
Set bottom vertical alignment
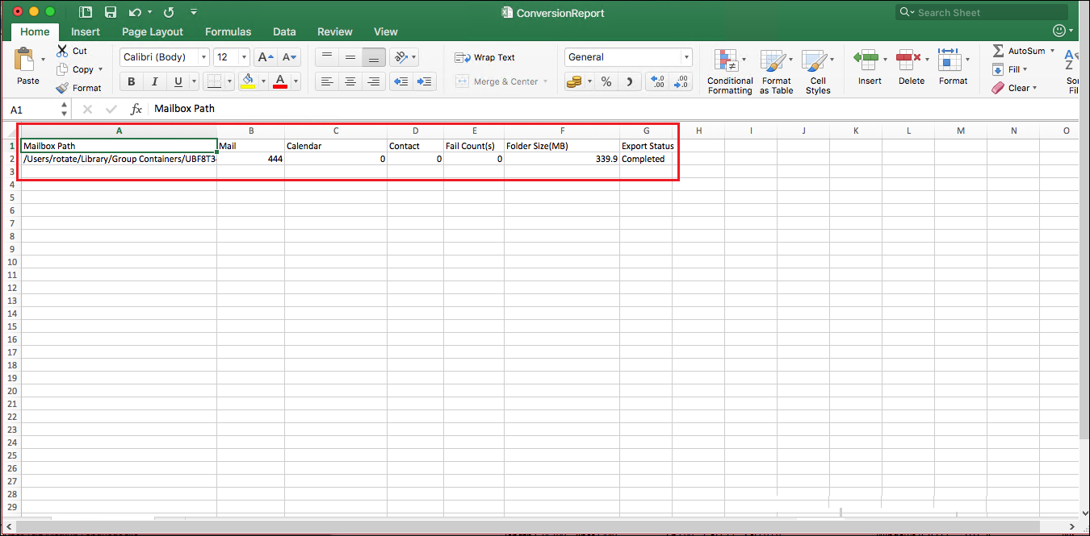[x=373, y=57]
